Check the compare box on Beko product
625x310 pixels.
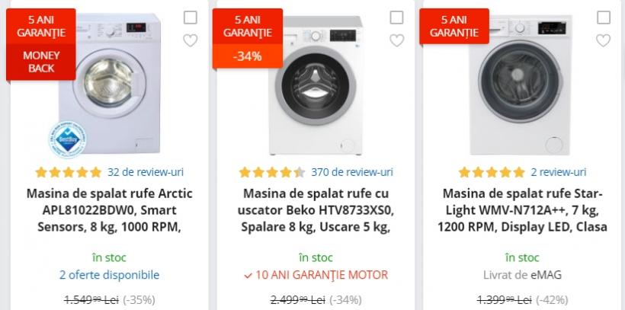(x=396, y=18)
